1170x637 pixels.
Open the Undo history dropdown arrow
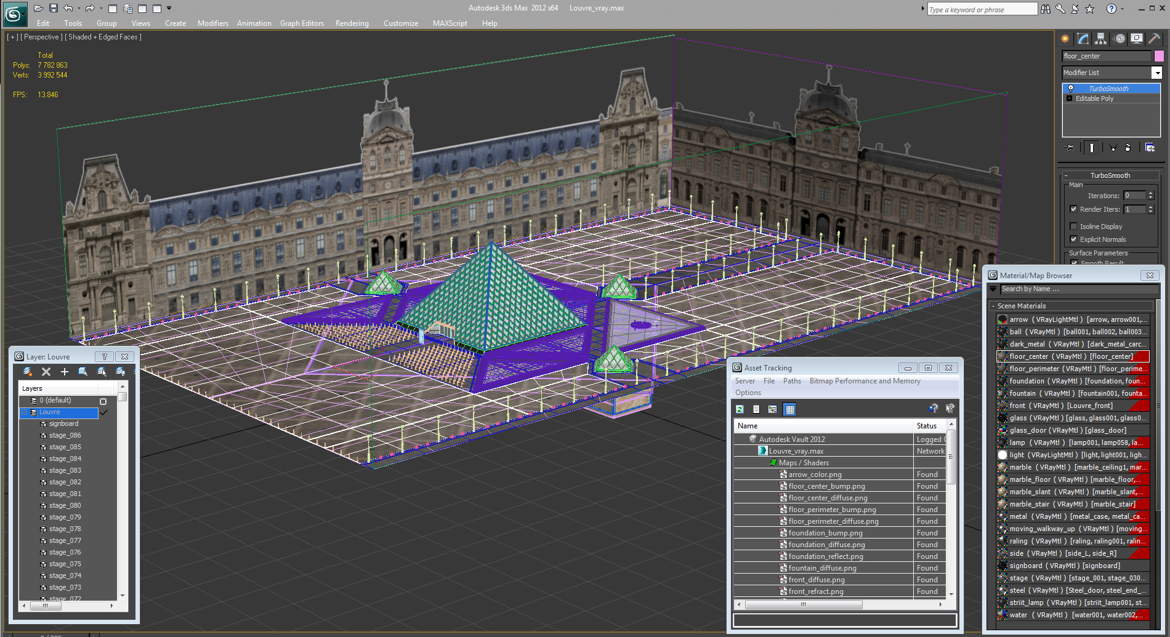pyautogui.click(x=79, y=9)
